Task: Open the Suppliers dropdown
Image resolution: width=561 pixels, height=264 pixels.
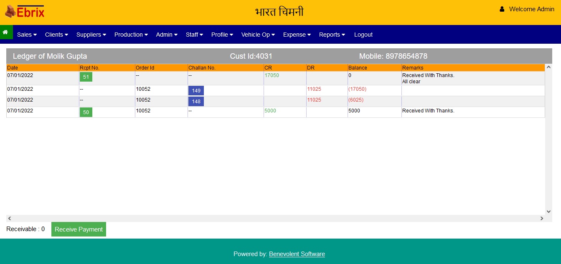Action: click(x=91, y=35)
